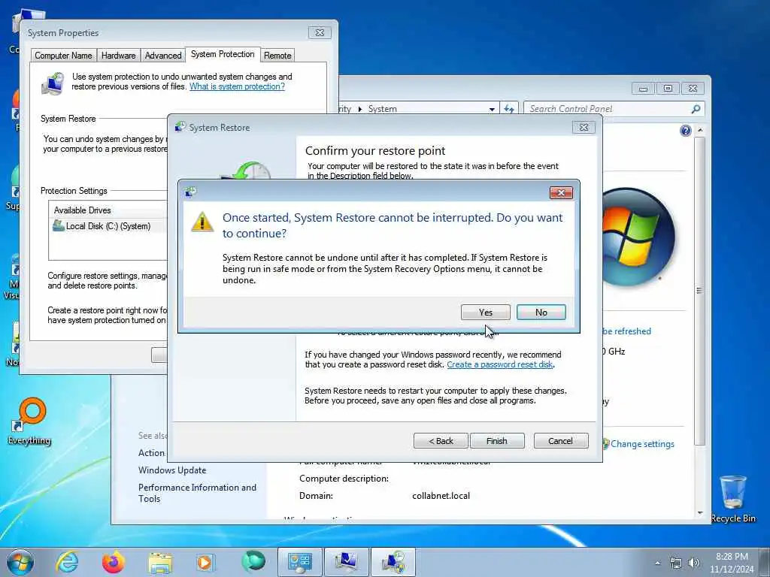Open Windows Media Player from taskbar
The height and width of the screenshot is (577, 770).
click(x=205, y=562)
